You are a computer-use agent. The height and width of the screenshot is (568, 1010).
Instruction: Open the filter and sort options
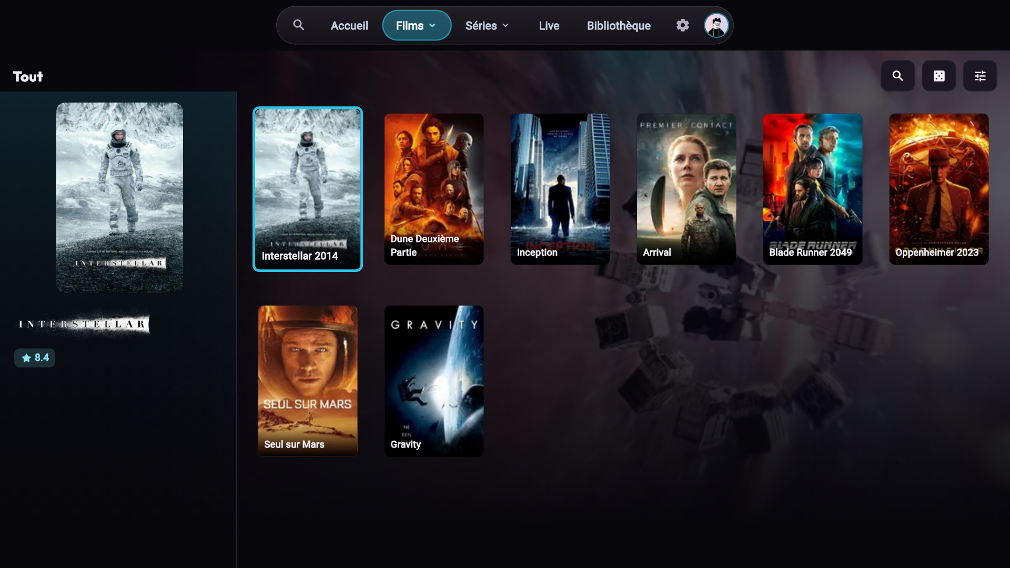[979, 76]
